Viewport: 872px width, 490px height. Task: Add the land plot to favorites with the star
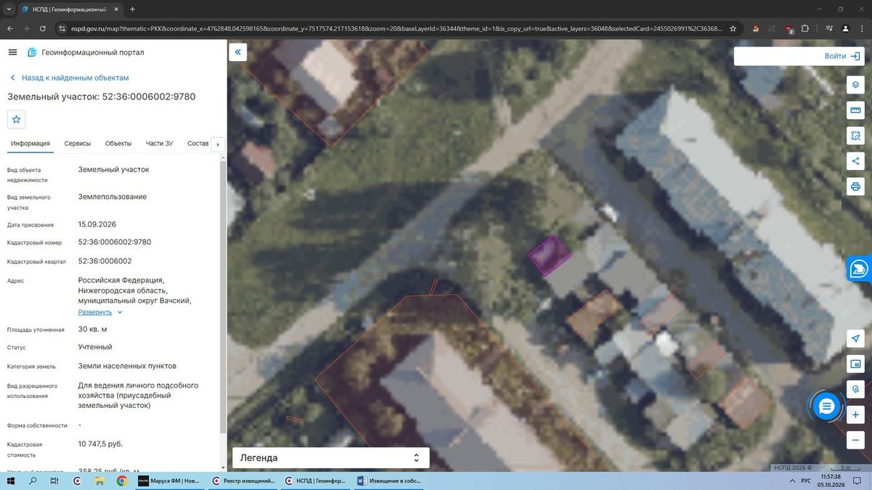point(17,119)
